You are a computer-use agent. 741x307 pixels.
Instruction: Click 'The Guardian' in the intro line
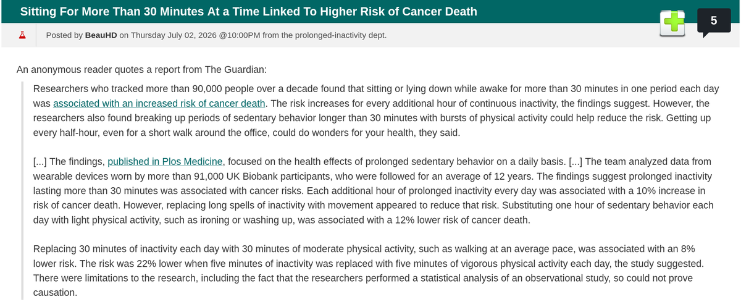238,70
